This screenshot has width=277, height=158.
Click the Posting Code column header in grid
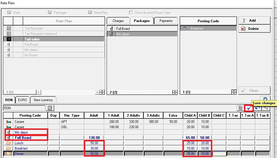click(30, 115)
